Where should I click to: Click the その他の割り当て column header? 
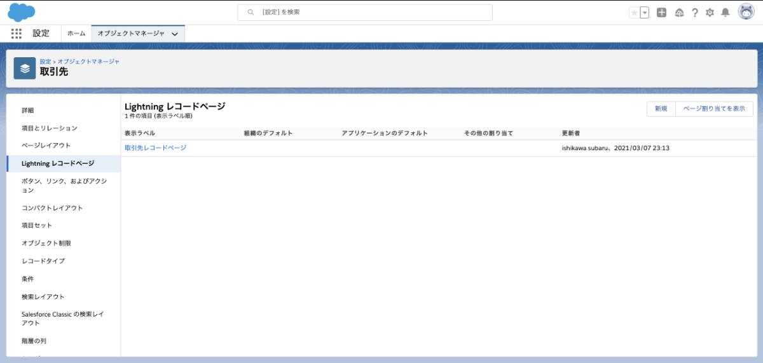(488, 134)
